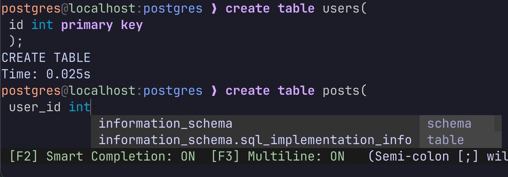Click the closing ');' line
This screenshot has width=508, height=177.
pos(16,41)
